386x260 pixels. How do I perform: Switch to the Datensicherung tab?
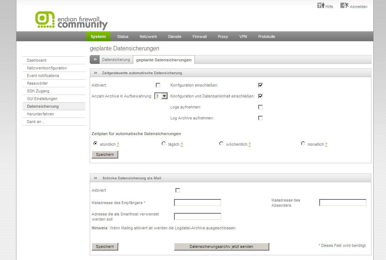(x=116, y=60)
